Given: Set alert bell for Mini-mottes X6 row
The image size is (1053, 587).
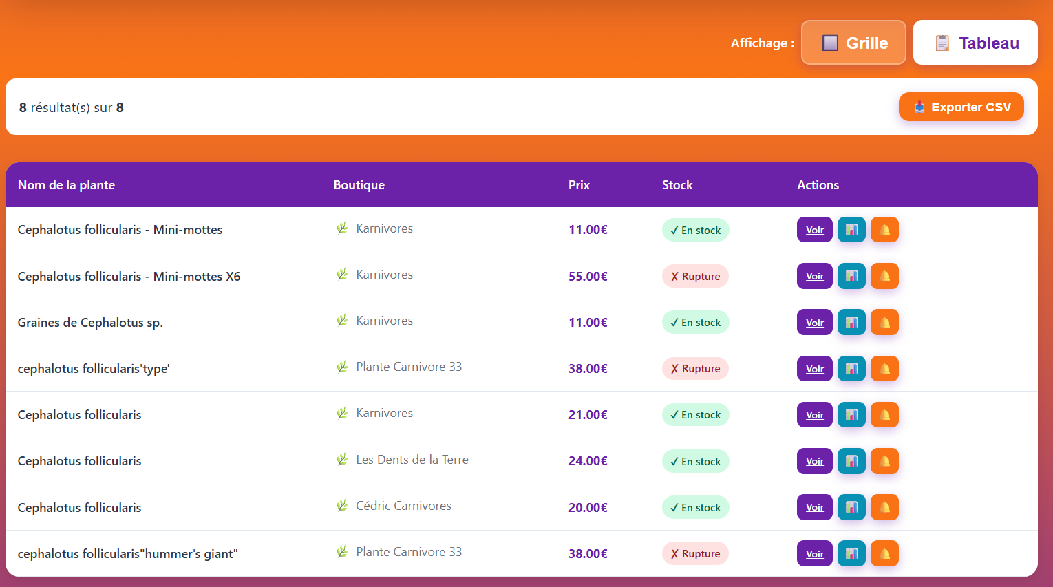Looking at the screenshot, I should [884, 276].
